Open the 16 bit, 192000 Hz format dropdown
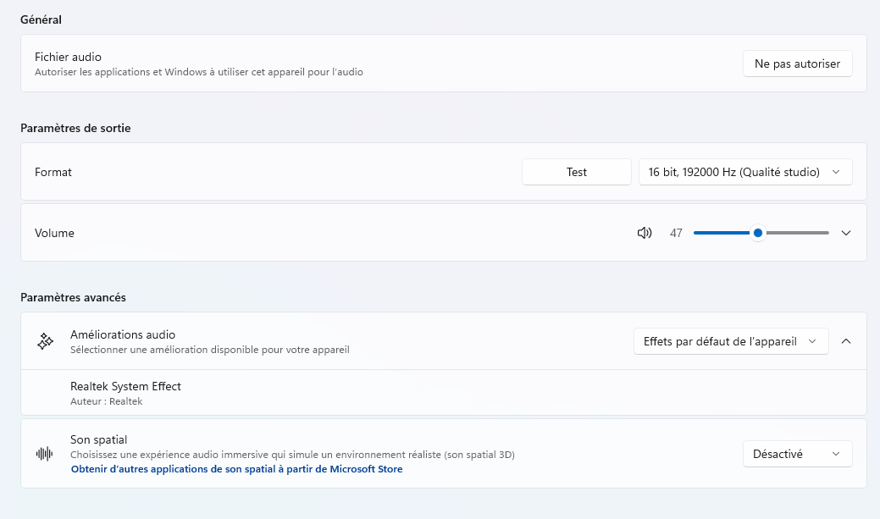The width and height of the screenshot is (880, 519). [x=744, y=172]
